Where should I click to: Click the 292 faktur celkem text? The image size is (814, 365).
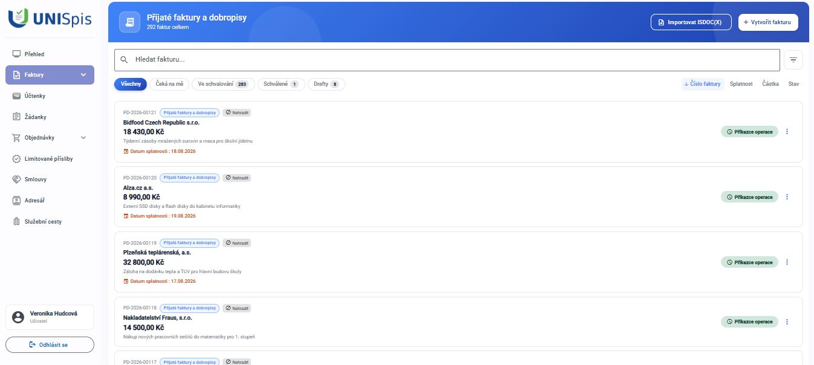(x=168, y=27)
